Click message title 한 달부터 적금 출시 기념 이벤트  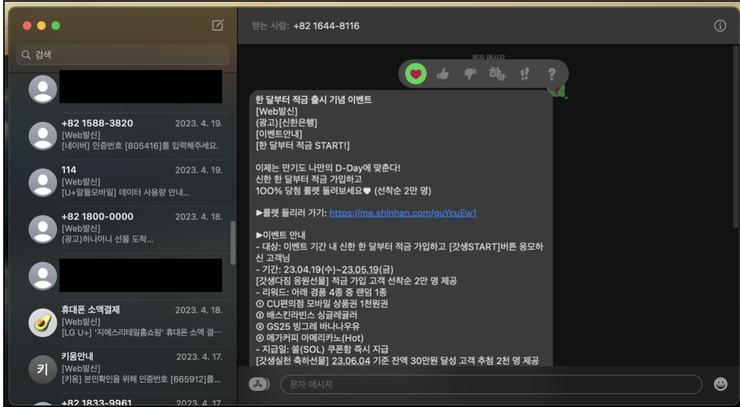(x=314, y=100)
